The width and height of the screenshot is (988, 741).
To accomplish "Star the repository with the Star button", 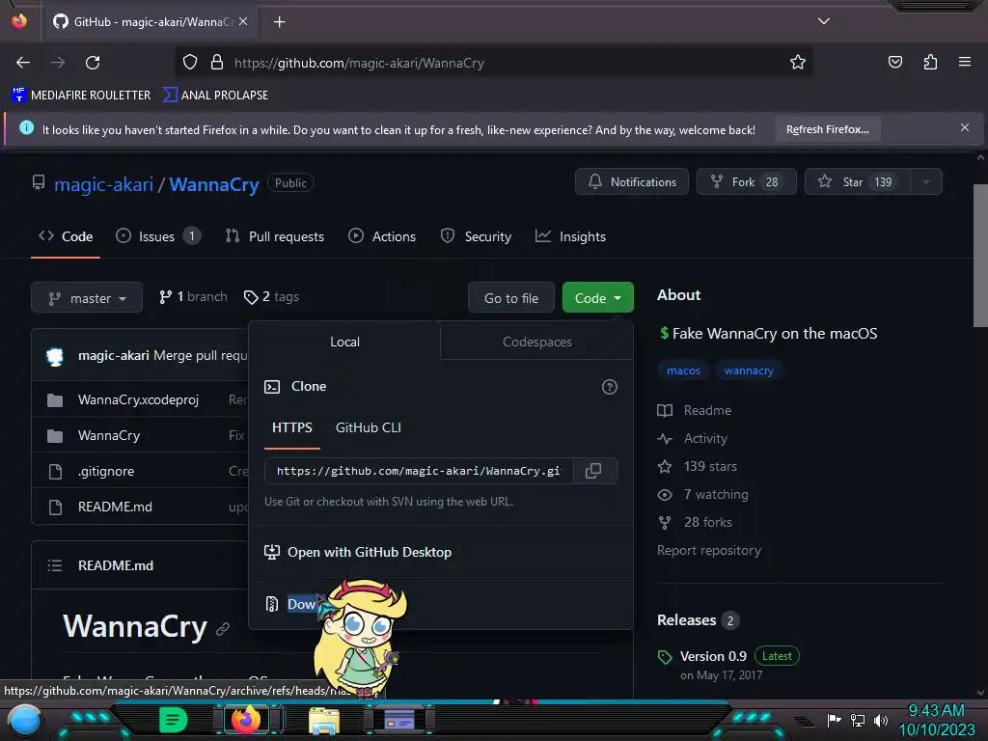I will pos(857,181).
